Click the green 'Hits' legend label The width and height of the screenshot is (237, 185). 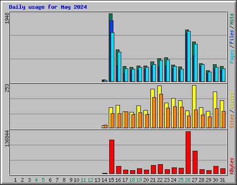point(232,19)
